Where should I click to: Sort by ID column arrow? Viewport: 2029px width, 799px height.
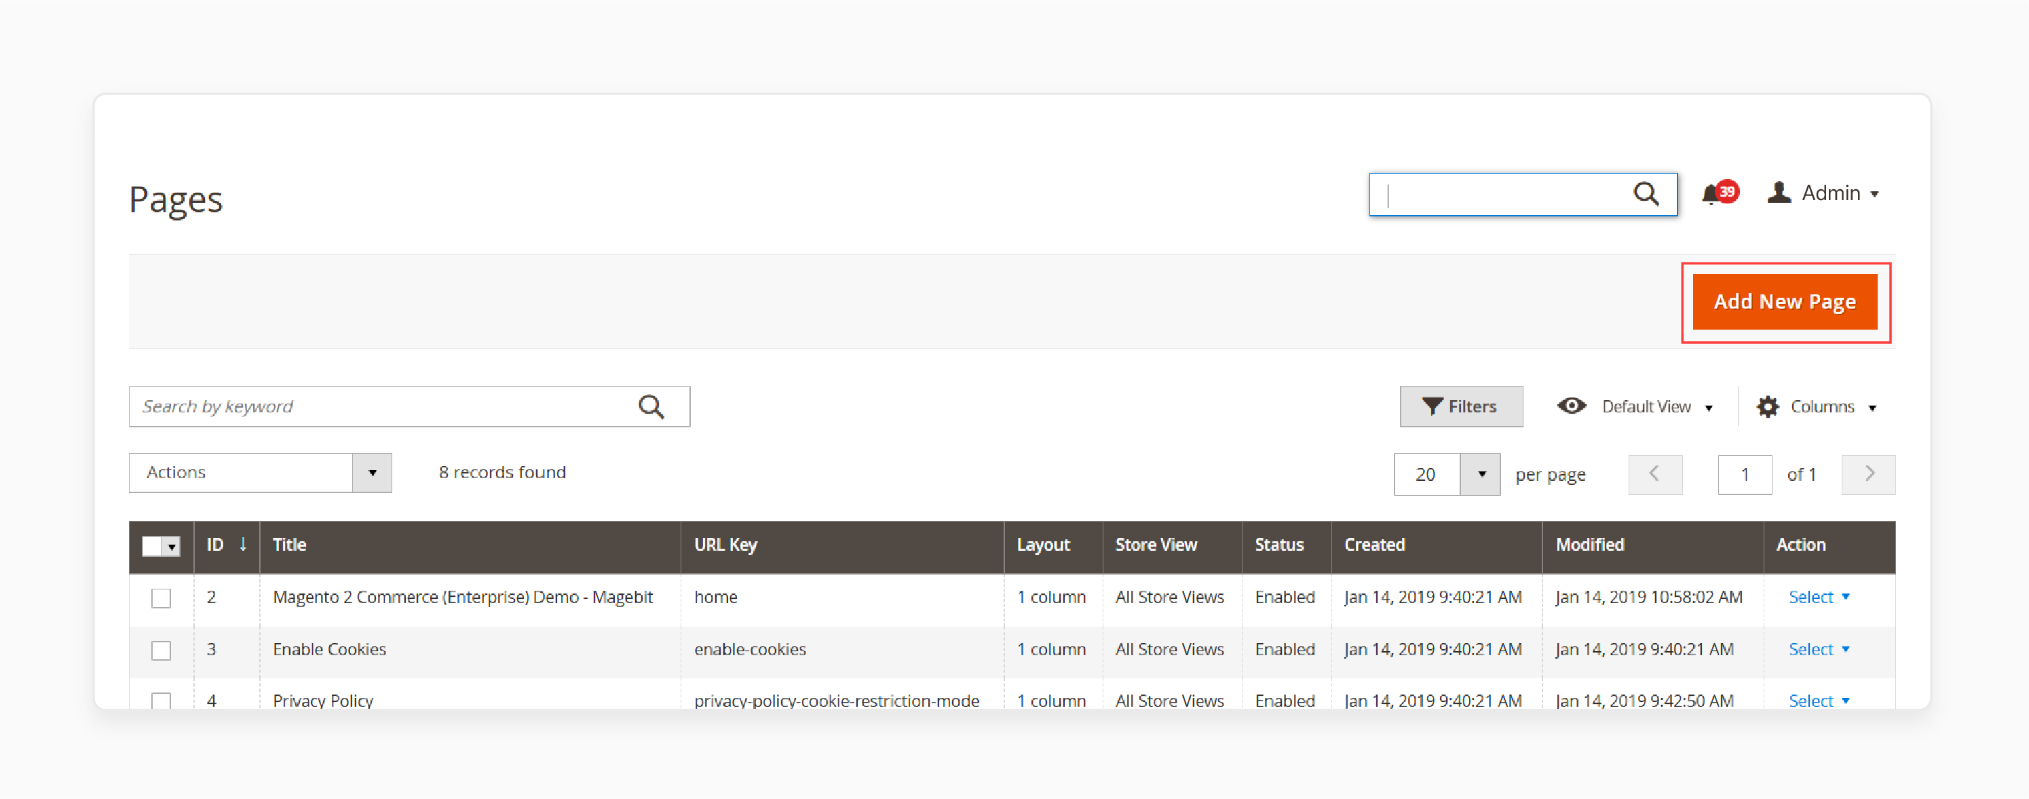(244, 544)
